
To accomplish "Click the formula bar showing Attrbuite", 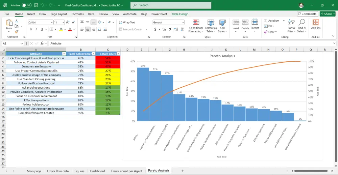I will [x=191, y=43].
